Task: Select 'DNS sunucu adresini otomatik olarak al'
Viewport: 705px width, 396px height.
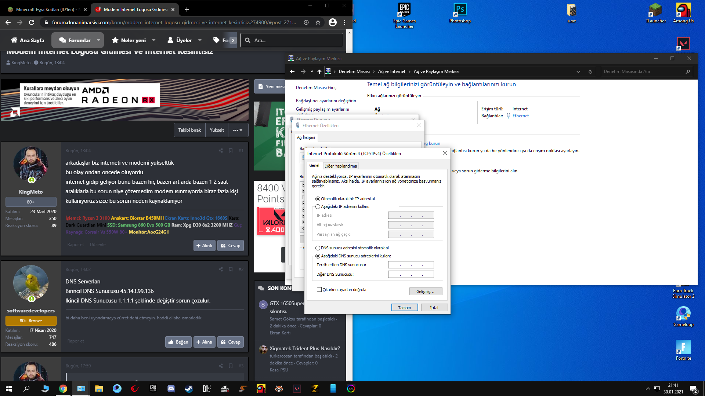Action: click(x=318, y=248)
